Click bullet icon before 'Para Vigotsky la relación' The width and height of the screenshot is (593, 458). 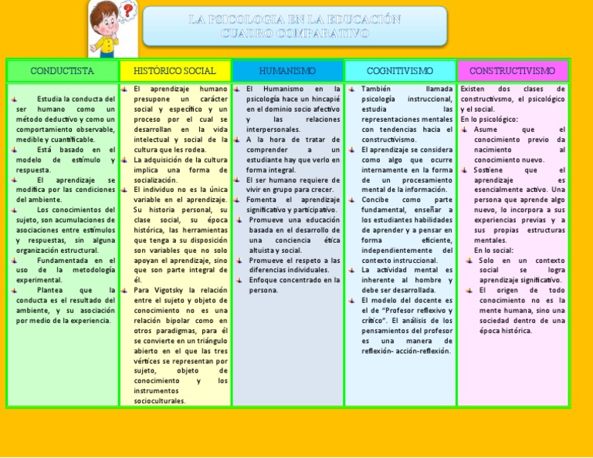click(124, 291)
